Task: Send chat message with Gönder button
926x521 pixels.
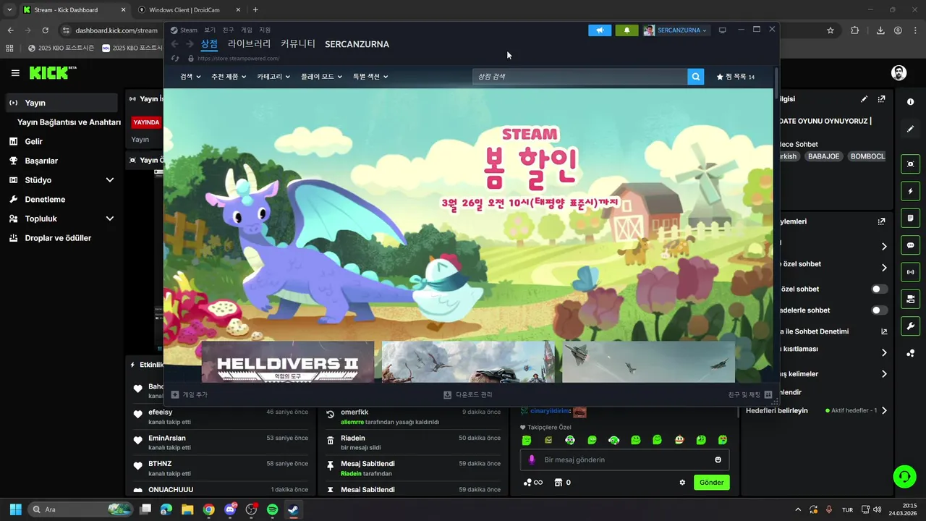Action: [711, 483]
